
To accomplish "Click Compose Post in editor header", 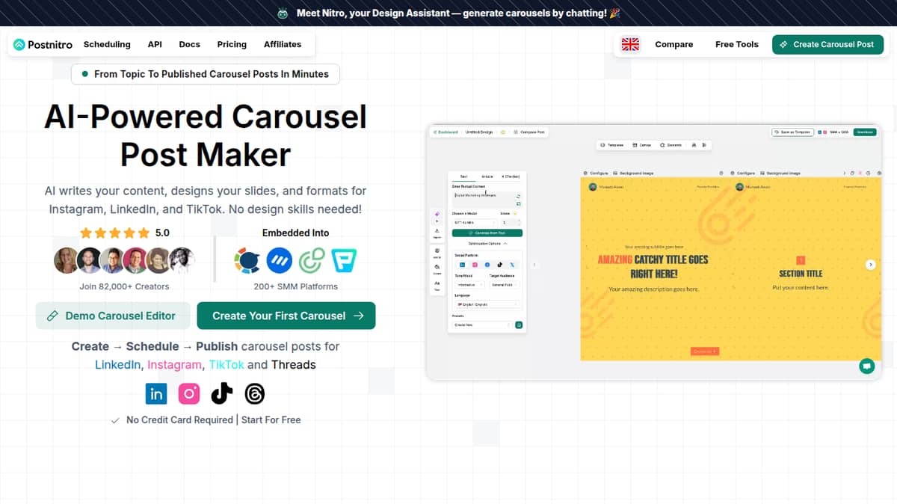I will pos(529,132).
